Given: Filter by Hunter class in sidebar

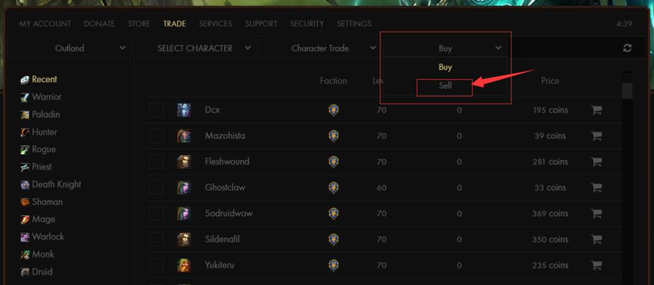Looking at the screenshot, I should [39, 132].
